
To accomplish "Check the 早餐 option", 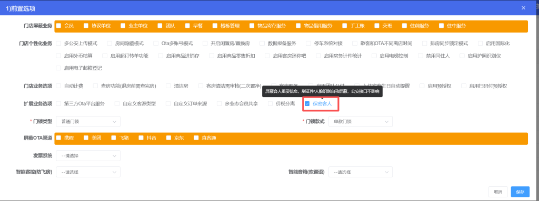I will 187,26.
